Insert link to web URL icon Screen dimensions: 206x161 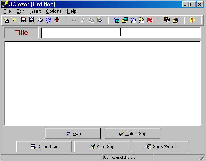point(133,20)
